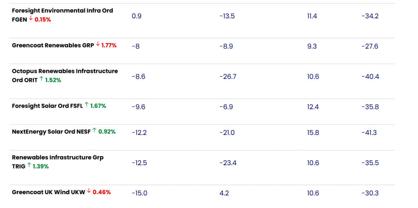The width and height of the screenshot is (418, 208).
Task: Click the green up arrow beside NESF
Action: (x=94, y=131)
